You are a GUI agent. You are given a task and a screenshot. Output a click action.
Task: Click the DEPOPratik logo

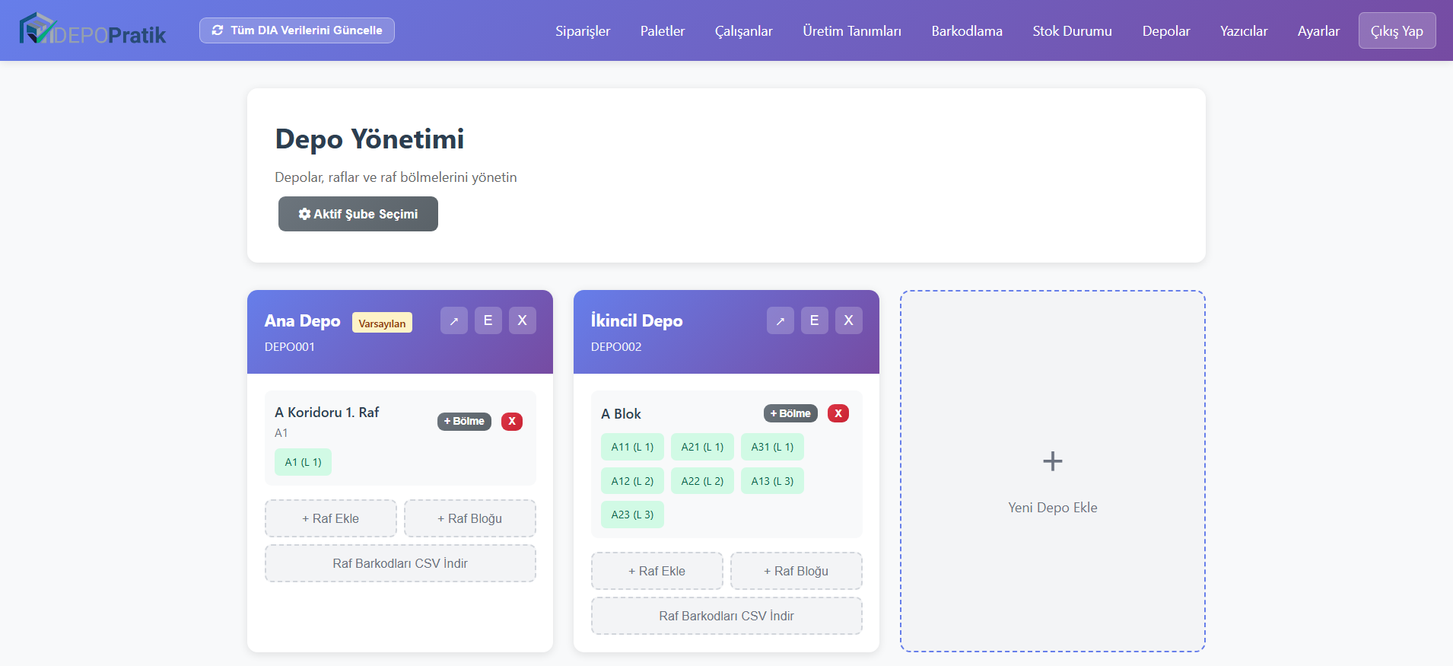click(x=92, y=30)
